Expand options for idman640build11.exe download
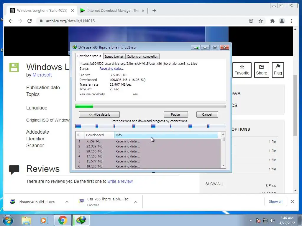302x226 pixels. pyautogui.click(x=67, y=202)
